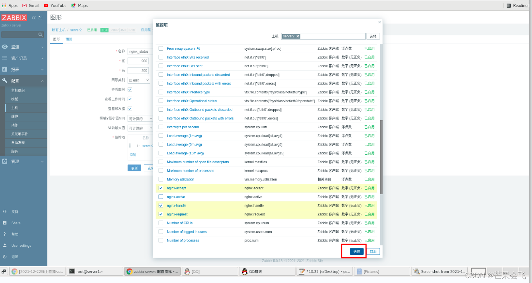Screen dimensions: 532x283
Task: Click the 名称 input field
Action: point(140,51)
